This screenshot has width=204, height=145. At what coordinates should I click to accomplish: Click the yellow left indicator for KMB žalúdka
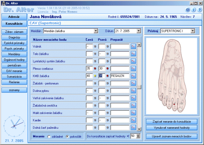[x=95, y=76]
